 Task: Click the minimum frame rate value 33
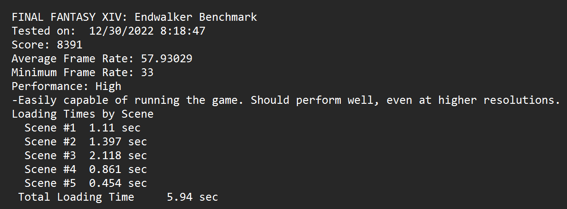tap(147, 73)
